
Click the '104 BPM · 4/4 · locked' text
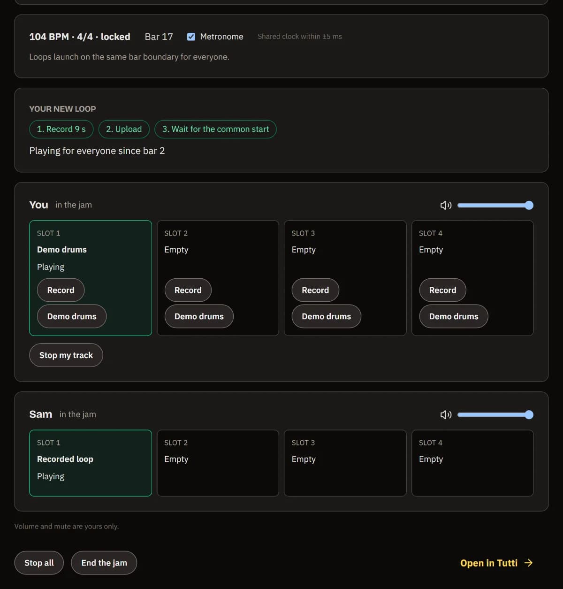(x=80, y=37)
